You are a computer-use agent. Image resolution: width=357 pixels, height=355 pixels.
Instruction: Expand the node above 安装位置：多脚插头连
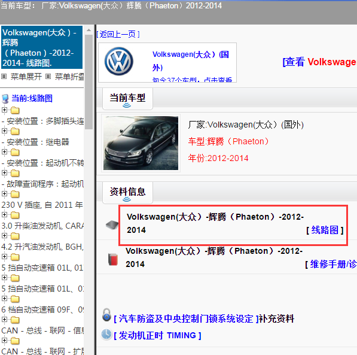(x=4, y=110)
